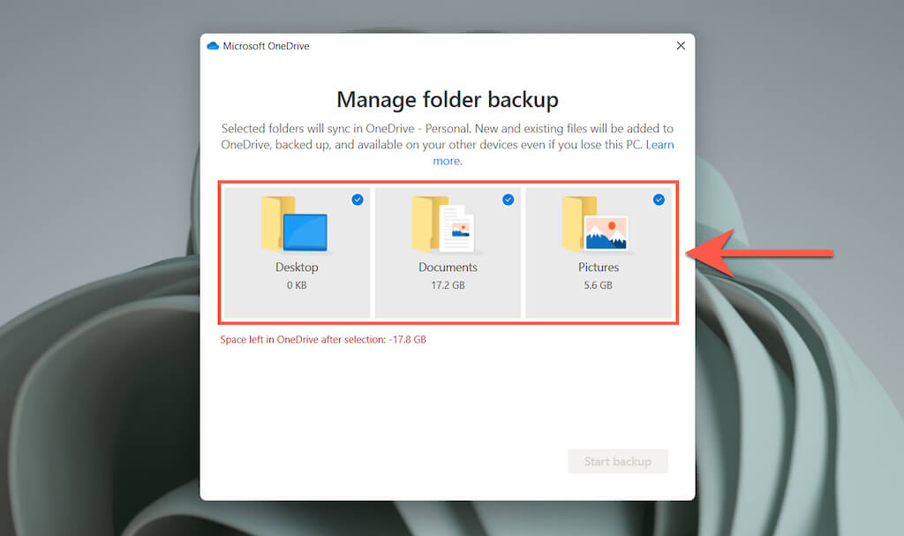Click the Microsoft OneDrive window title text

coord(266,46)
